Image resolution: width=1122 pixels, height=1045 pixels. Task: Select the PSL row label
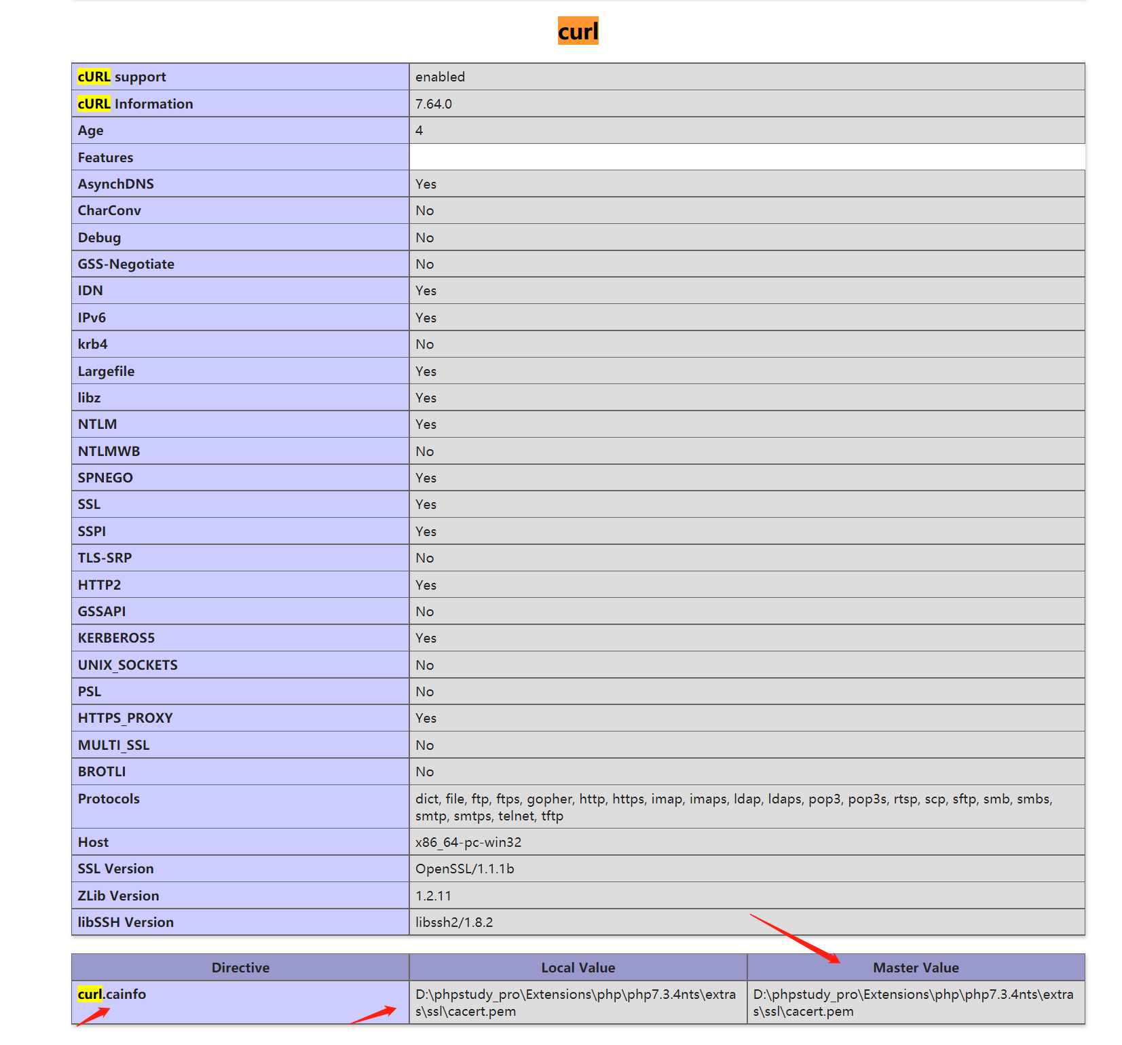pos(89,691)
